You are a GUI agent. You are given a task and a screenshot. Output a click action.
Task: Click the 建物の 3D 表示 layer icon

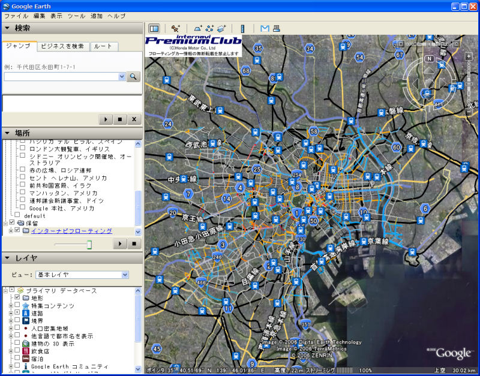(26, 344)
